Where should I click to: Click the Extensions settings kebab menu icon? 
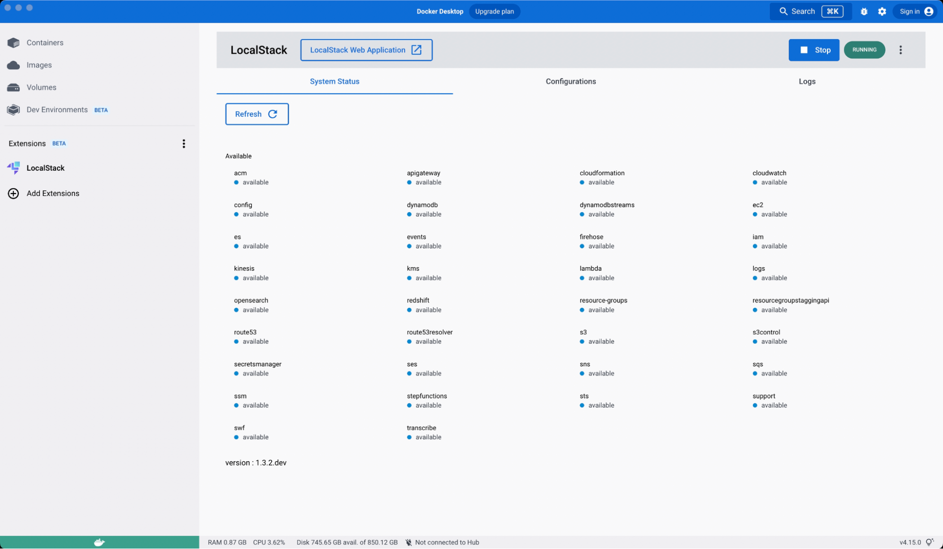[184, 143]
